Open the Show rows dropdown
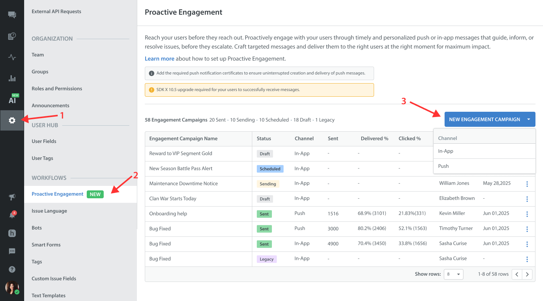This screenshot has width=543, height=301. tap(453, 274)
